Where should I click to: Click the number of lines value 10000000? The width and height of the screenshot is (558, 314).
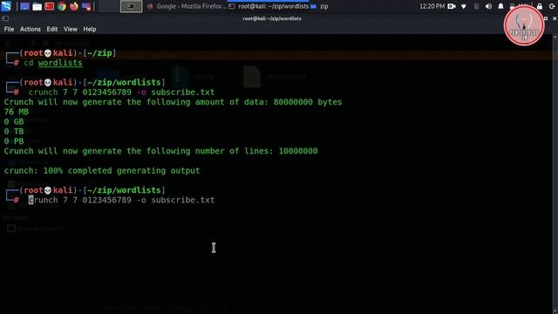[298, 151]
